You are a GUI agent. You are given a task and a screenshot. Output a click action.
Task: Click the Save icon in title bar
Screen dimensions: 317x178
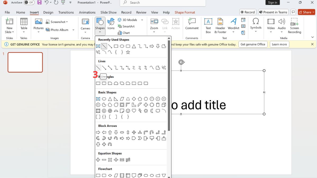[39, 3]
